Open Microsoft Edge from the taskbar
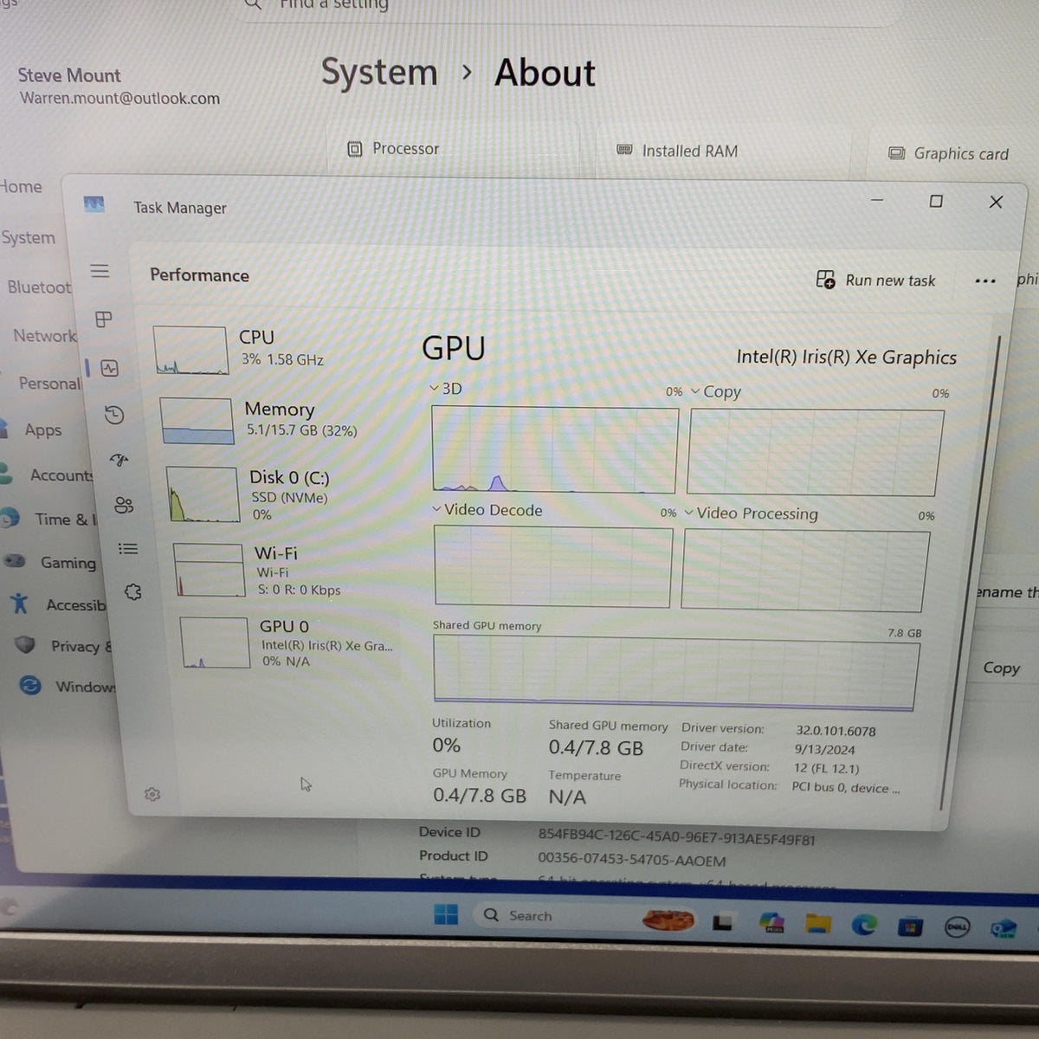The width and height of the screenshot is (1039, 1039). (x=863, y=926)
